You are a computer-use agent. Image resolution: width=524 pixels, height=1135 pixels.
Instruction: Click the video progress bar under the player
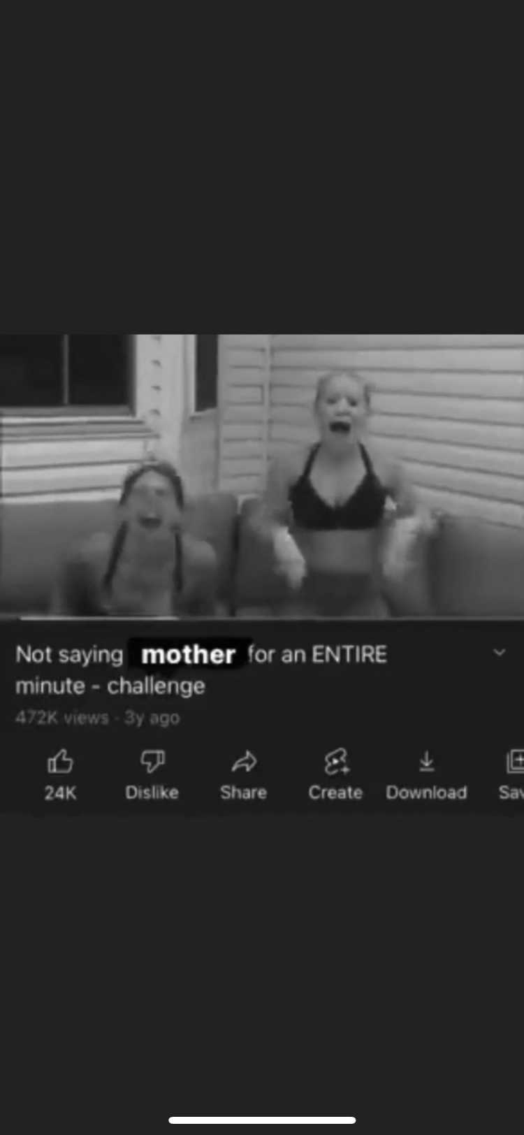click(262, 618)
